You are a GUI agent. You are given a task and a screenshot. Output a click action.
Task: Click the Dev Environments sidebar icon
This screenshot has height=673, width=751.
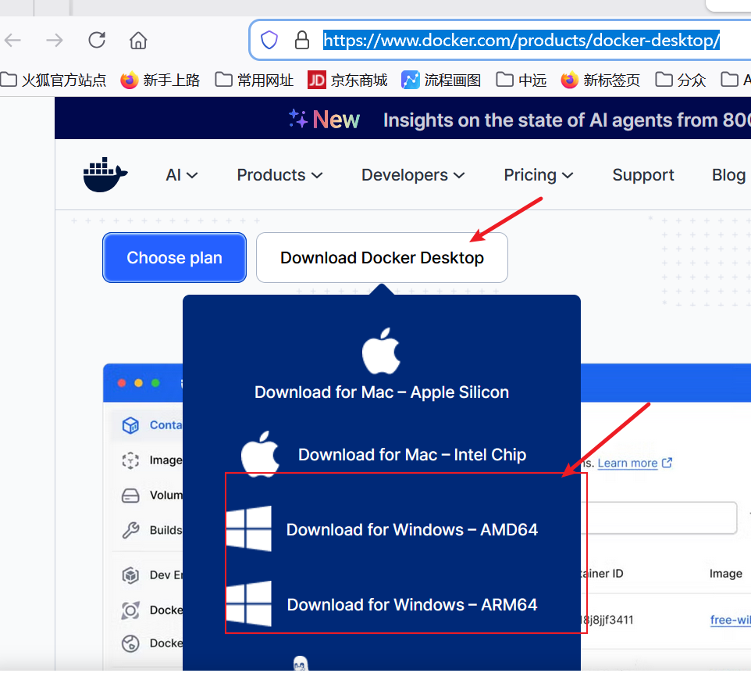[x=130, y=575]
